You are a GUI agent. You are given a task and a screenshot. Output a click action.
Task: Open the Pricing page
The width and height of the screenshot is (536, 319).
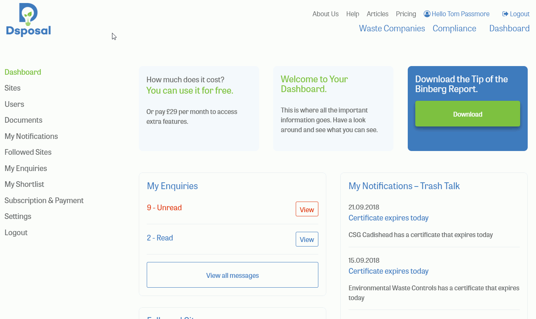[406, 14]
